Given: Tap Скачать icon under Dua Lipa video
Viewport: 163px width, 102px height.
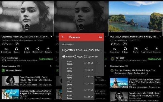Looking at the screenshot, I should click(x=157, y=49).
